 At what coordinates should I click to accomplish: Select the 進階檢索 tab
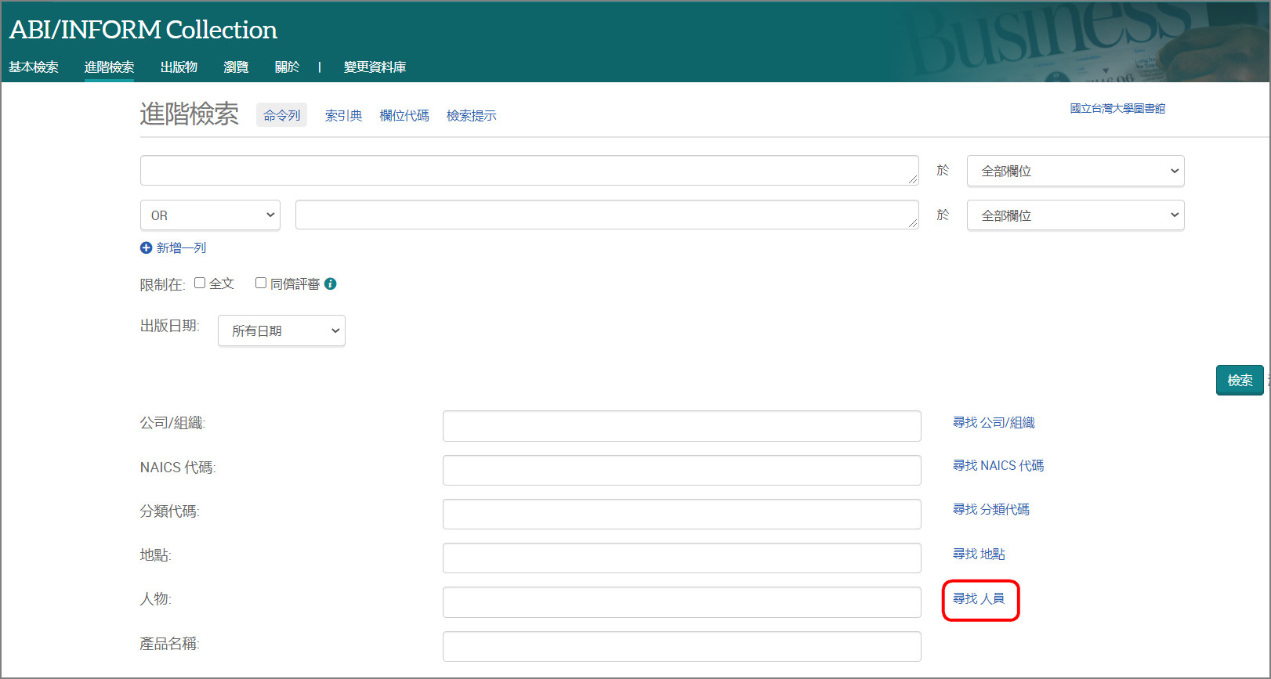109,67
